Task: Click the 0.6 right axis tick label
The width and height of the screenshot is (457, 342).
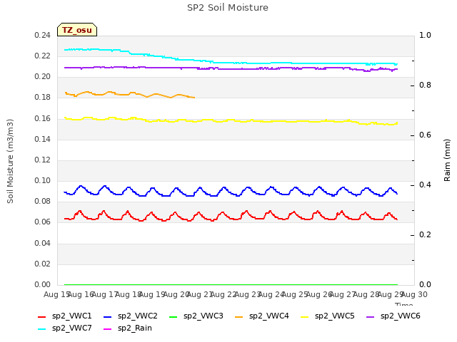Action: coord(425,135)
